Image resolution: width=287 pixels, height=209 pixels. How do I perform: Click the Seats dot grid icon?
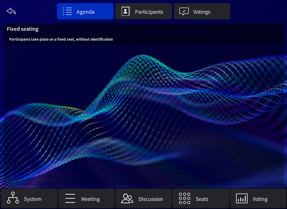(x=184, y=198)
